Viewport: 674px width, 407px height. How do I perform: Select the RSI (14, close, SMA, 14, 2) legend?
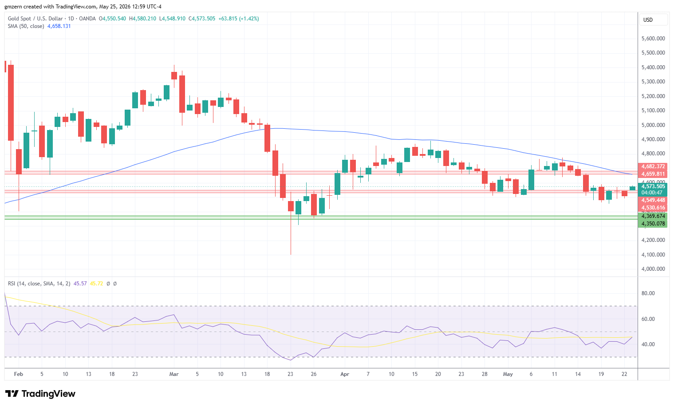(39, 284)
